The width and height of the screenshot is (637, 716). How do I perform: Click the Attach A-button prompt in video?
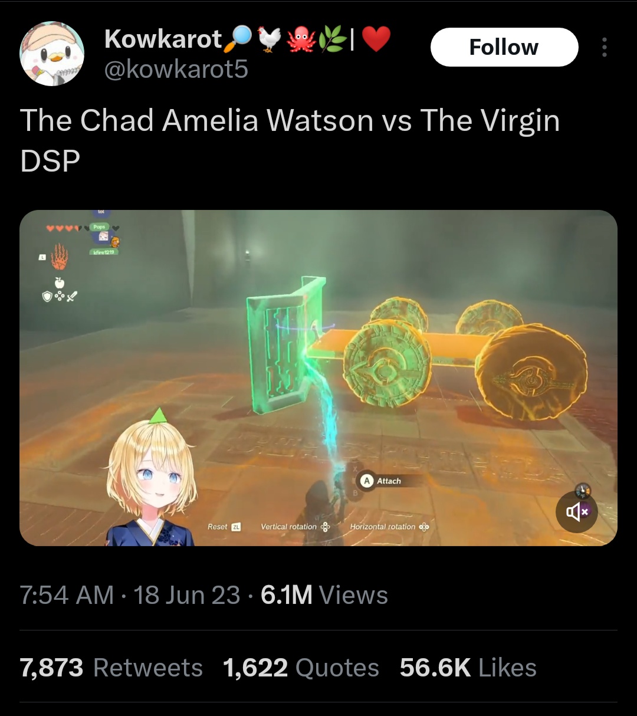click(x=382, y=481)
